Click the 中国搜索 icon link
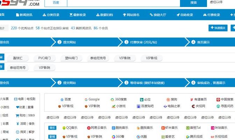Viewport: 235px width, 140px height. pos(225,99)
